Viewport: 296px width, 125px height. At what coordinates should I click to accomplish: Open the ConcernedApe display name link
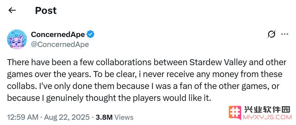[58, 34]
